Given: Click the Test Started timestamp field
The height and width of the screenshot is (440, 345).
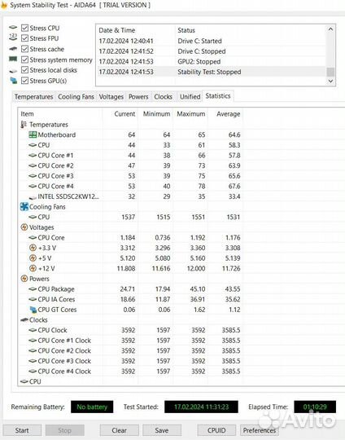Looking at the screenshot, I should tap(201, 407).
